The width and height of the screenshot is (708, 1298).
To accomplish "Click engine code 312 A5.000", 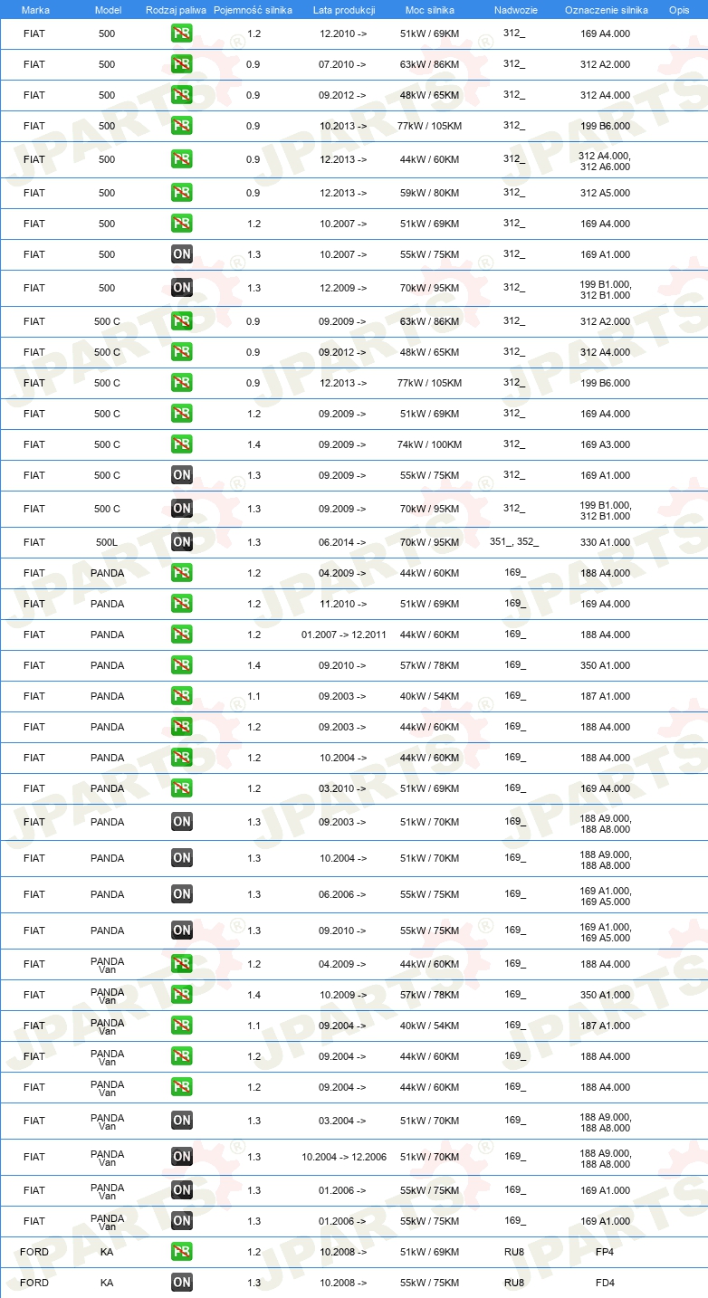I will (x=606, y=193).
